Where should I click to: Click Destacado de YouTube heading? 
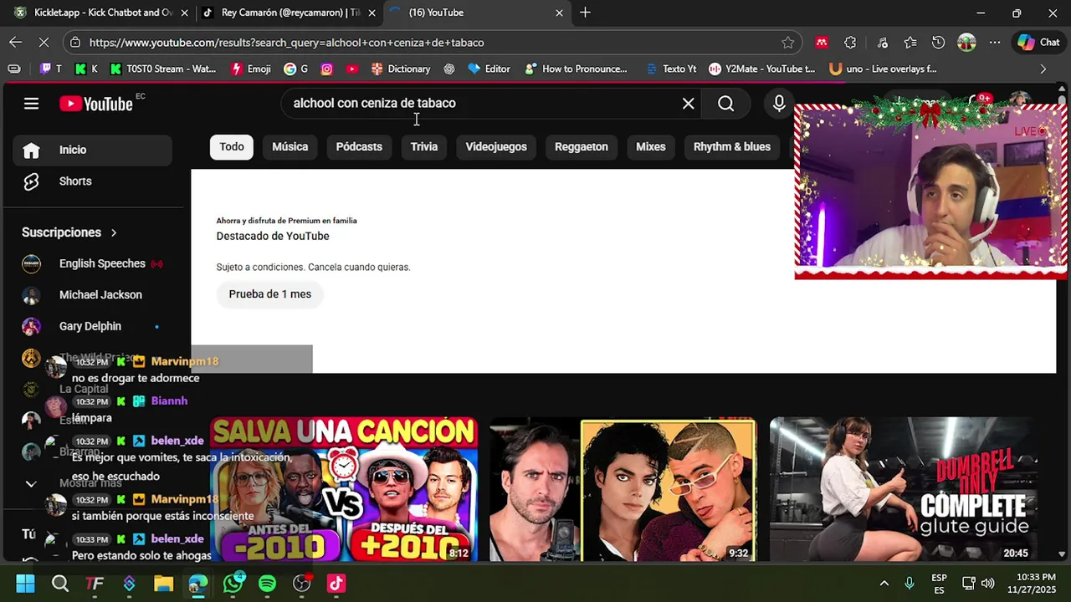(x=273, y=236)
